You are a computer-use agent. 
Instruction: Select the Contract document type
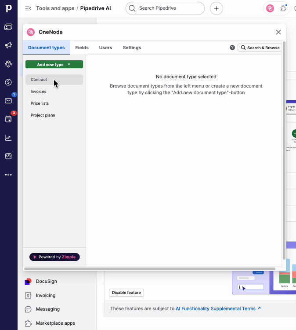tap(54, 80)
